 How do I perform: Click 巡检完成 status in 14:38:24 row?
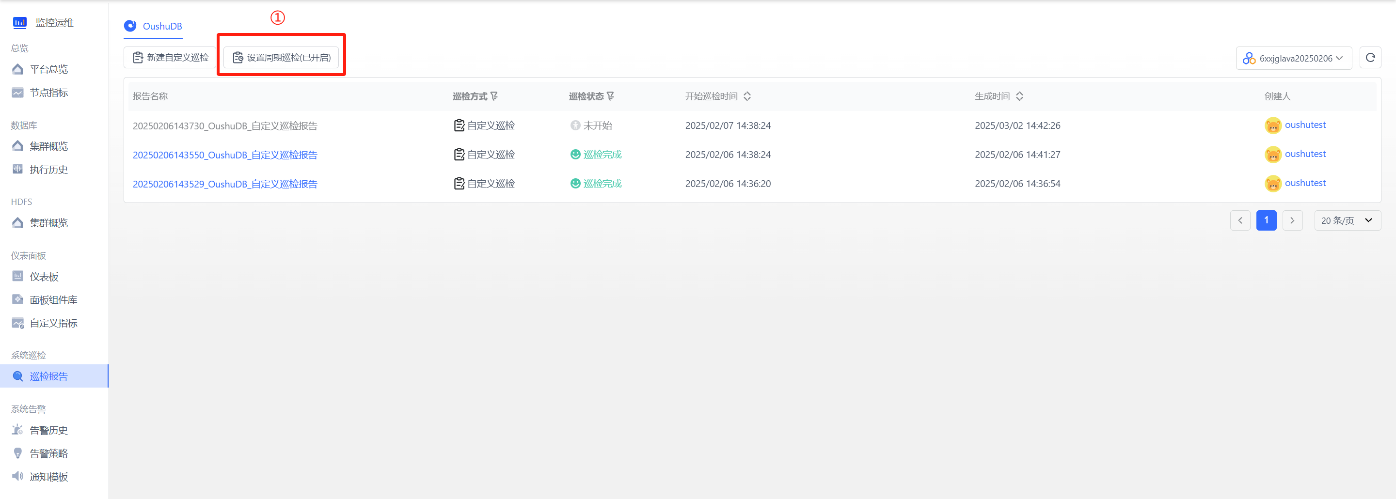click(596, 155)
